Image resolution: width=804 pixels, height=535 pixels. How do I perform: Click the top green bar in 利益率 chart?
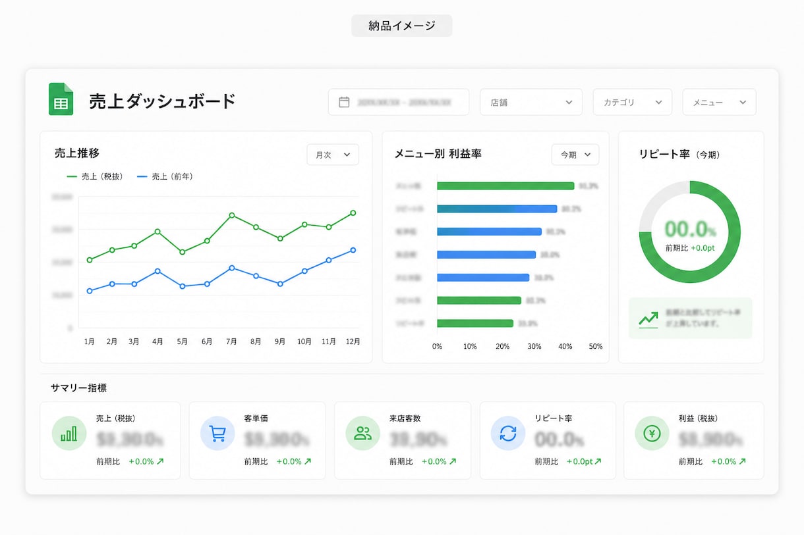pyautogui.click(x=505, y=186)
